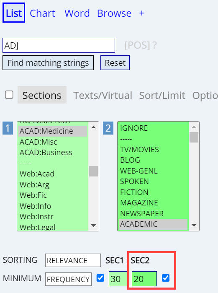Click the scrollbar thumb in list 1

(x=93, y=171)
